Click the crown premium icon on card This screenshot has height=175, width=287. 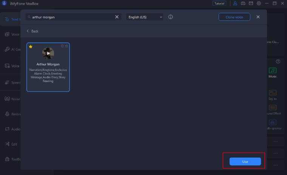point(31,46)
